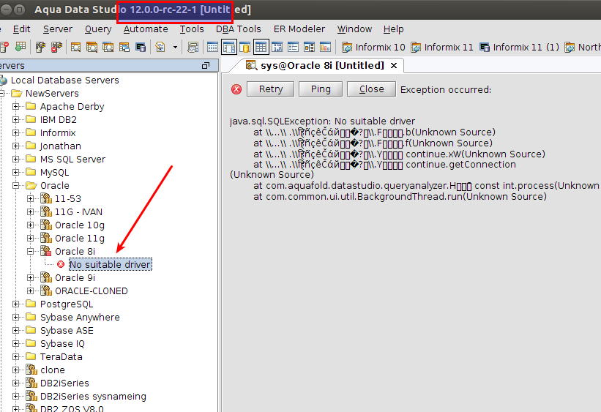Image resolution: width=601 pixels, height=412 pixels.
Task: Select the No suitable driver error node
Action: [x=110, y=264]
